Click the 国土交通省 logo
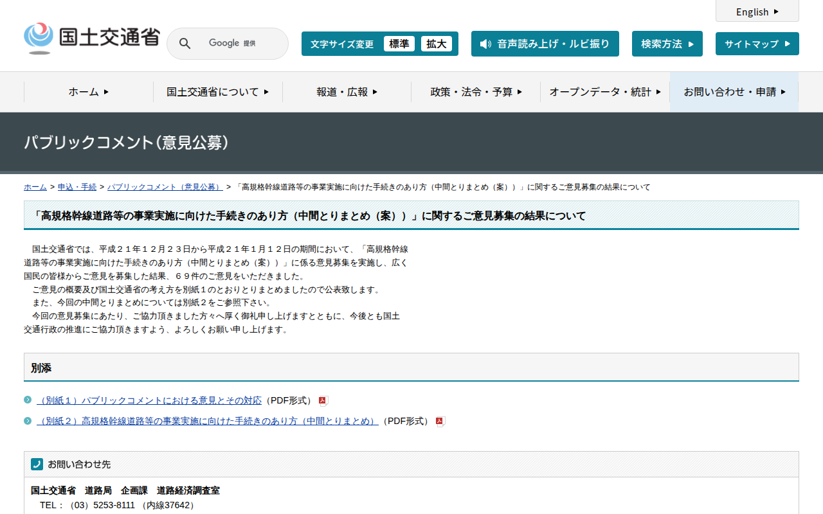The width and height of the screenshot is (823, 514). click(x=91, y=39)
